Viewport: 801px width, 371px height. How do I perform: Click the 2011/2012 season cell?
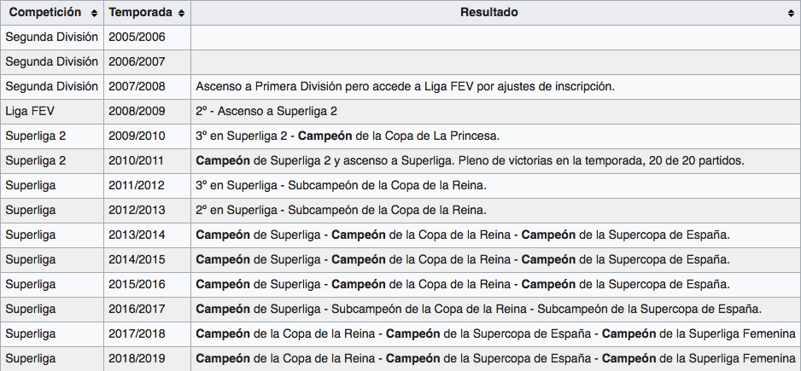pyautogui.click(x=137, y=186)
